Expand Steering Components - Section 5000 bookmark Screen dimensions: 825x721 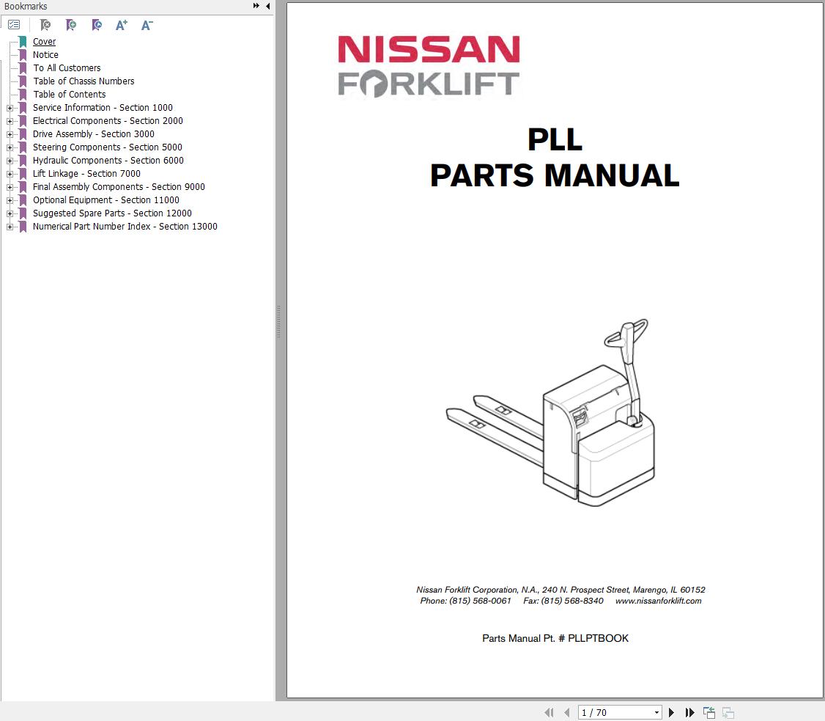coord(10,147)
